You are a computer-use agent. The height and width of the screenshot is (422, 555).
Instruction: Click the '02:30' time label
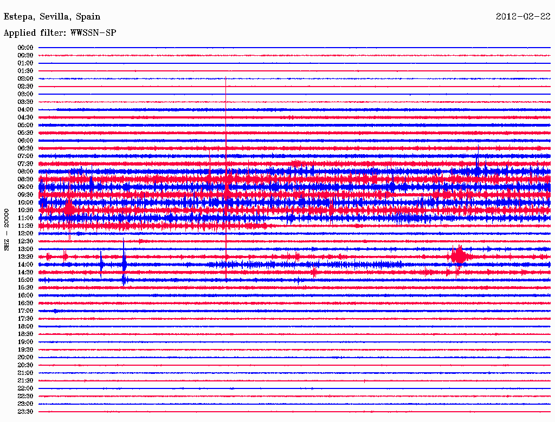(25, 86)
